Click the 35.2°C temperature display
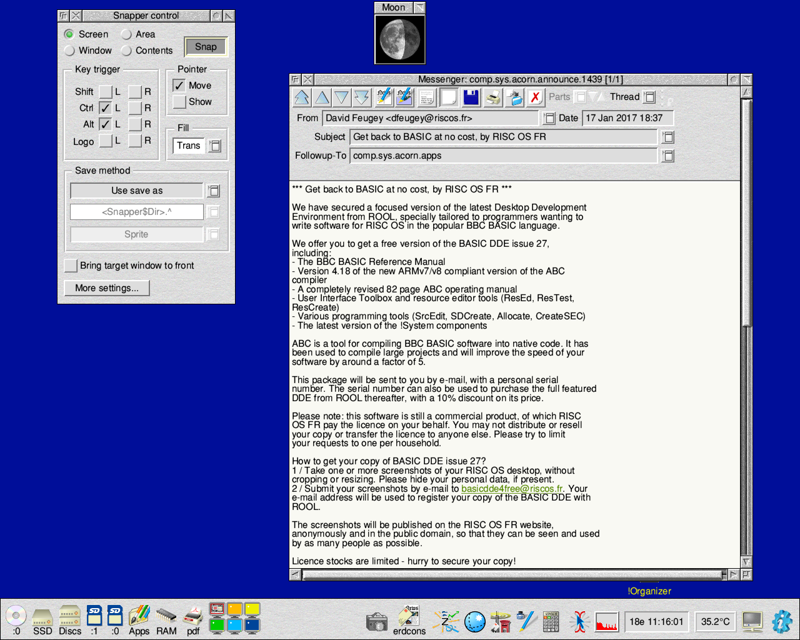Screen dimensions: 800x640 coord(716,622)
